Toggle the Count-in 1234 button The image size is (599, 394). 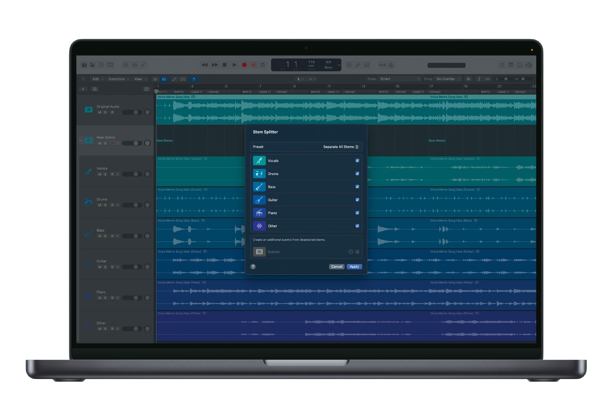tap(382, 65)
